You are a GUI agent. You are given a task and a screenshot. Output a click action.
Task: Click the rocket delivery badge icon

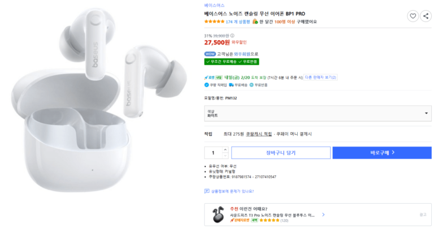click(210, 77)
